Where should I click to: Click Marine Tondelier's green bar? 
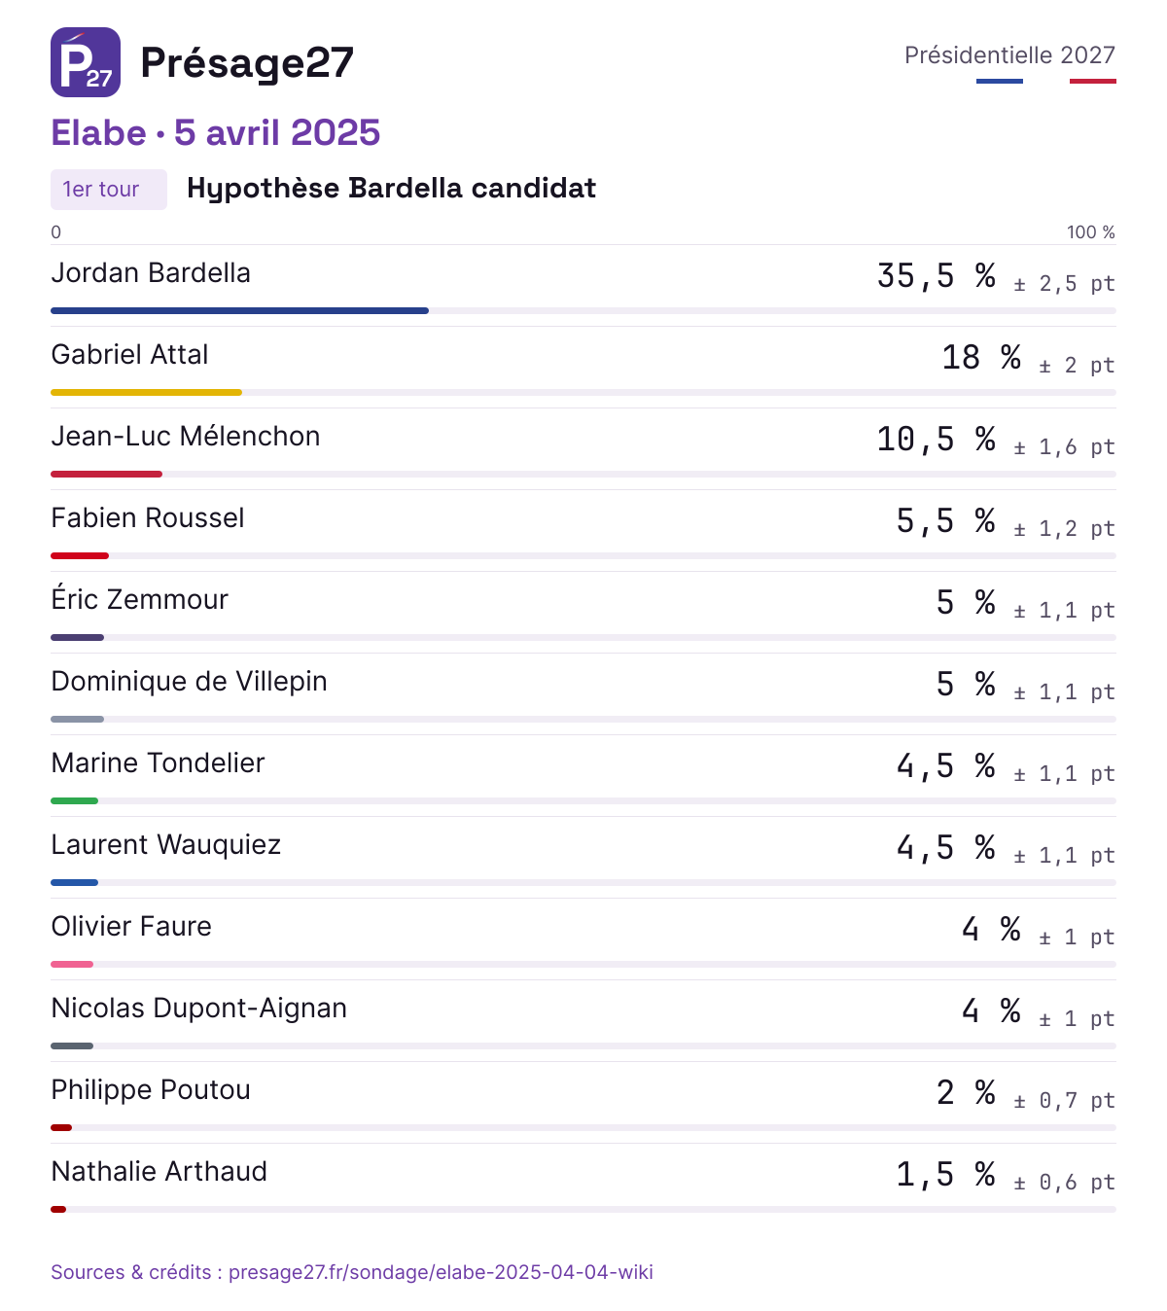[x=74, y=801]
